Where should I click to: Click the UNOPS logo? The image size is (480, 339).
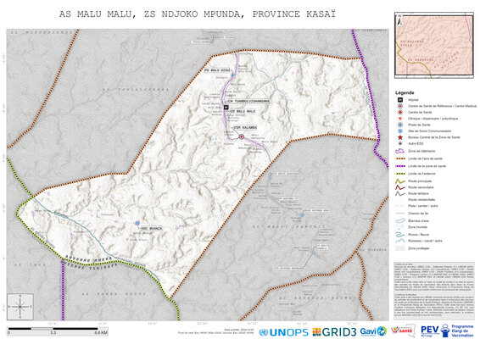pyautogui.click(x=284, y=332)
